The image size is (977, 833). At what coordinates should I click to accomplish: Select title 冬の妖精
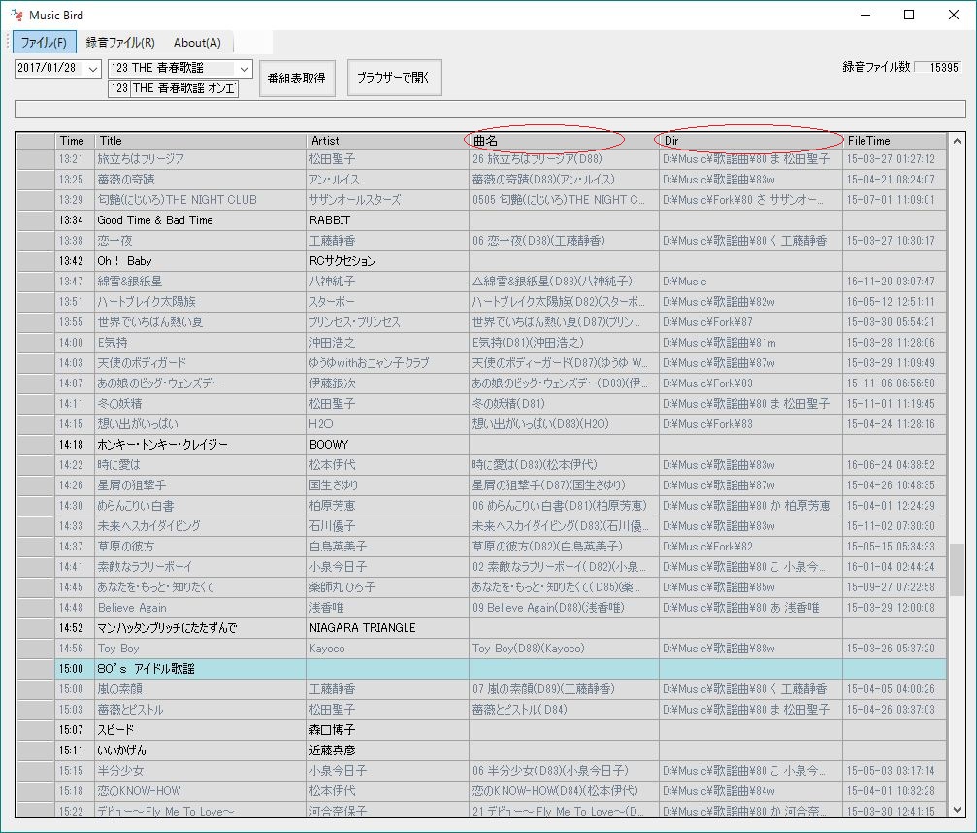click(119, 404)
